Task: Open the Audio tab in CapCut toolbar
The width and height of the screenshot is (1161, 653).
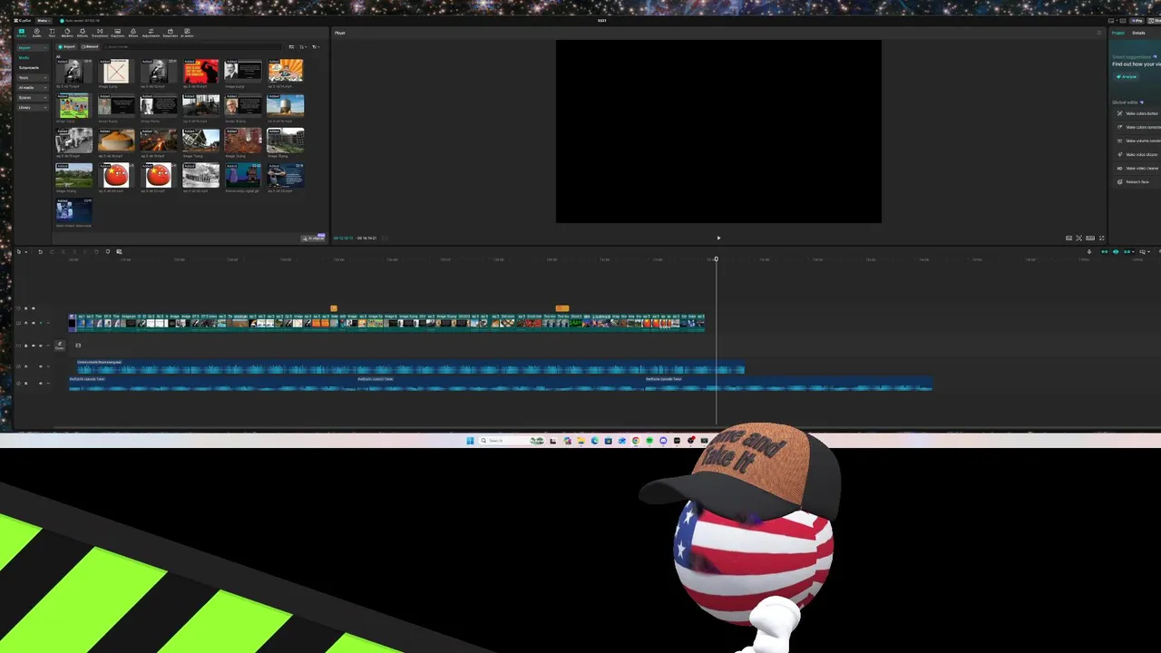Action: click(37, 33)
